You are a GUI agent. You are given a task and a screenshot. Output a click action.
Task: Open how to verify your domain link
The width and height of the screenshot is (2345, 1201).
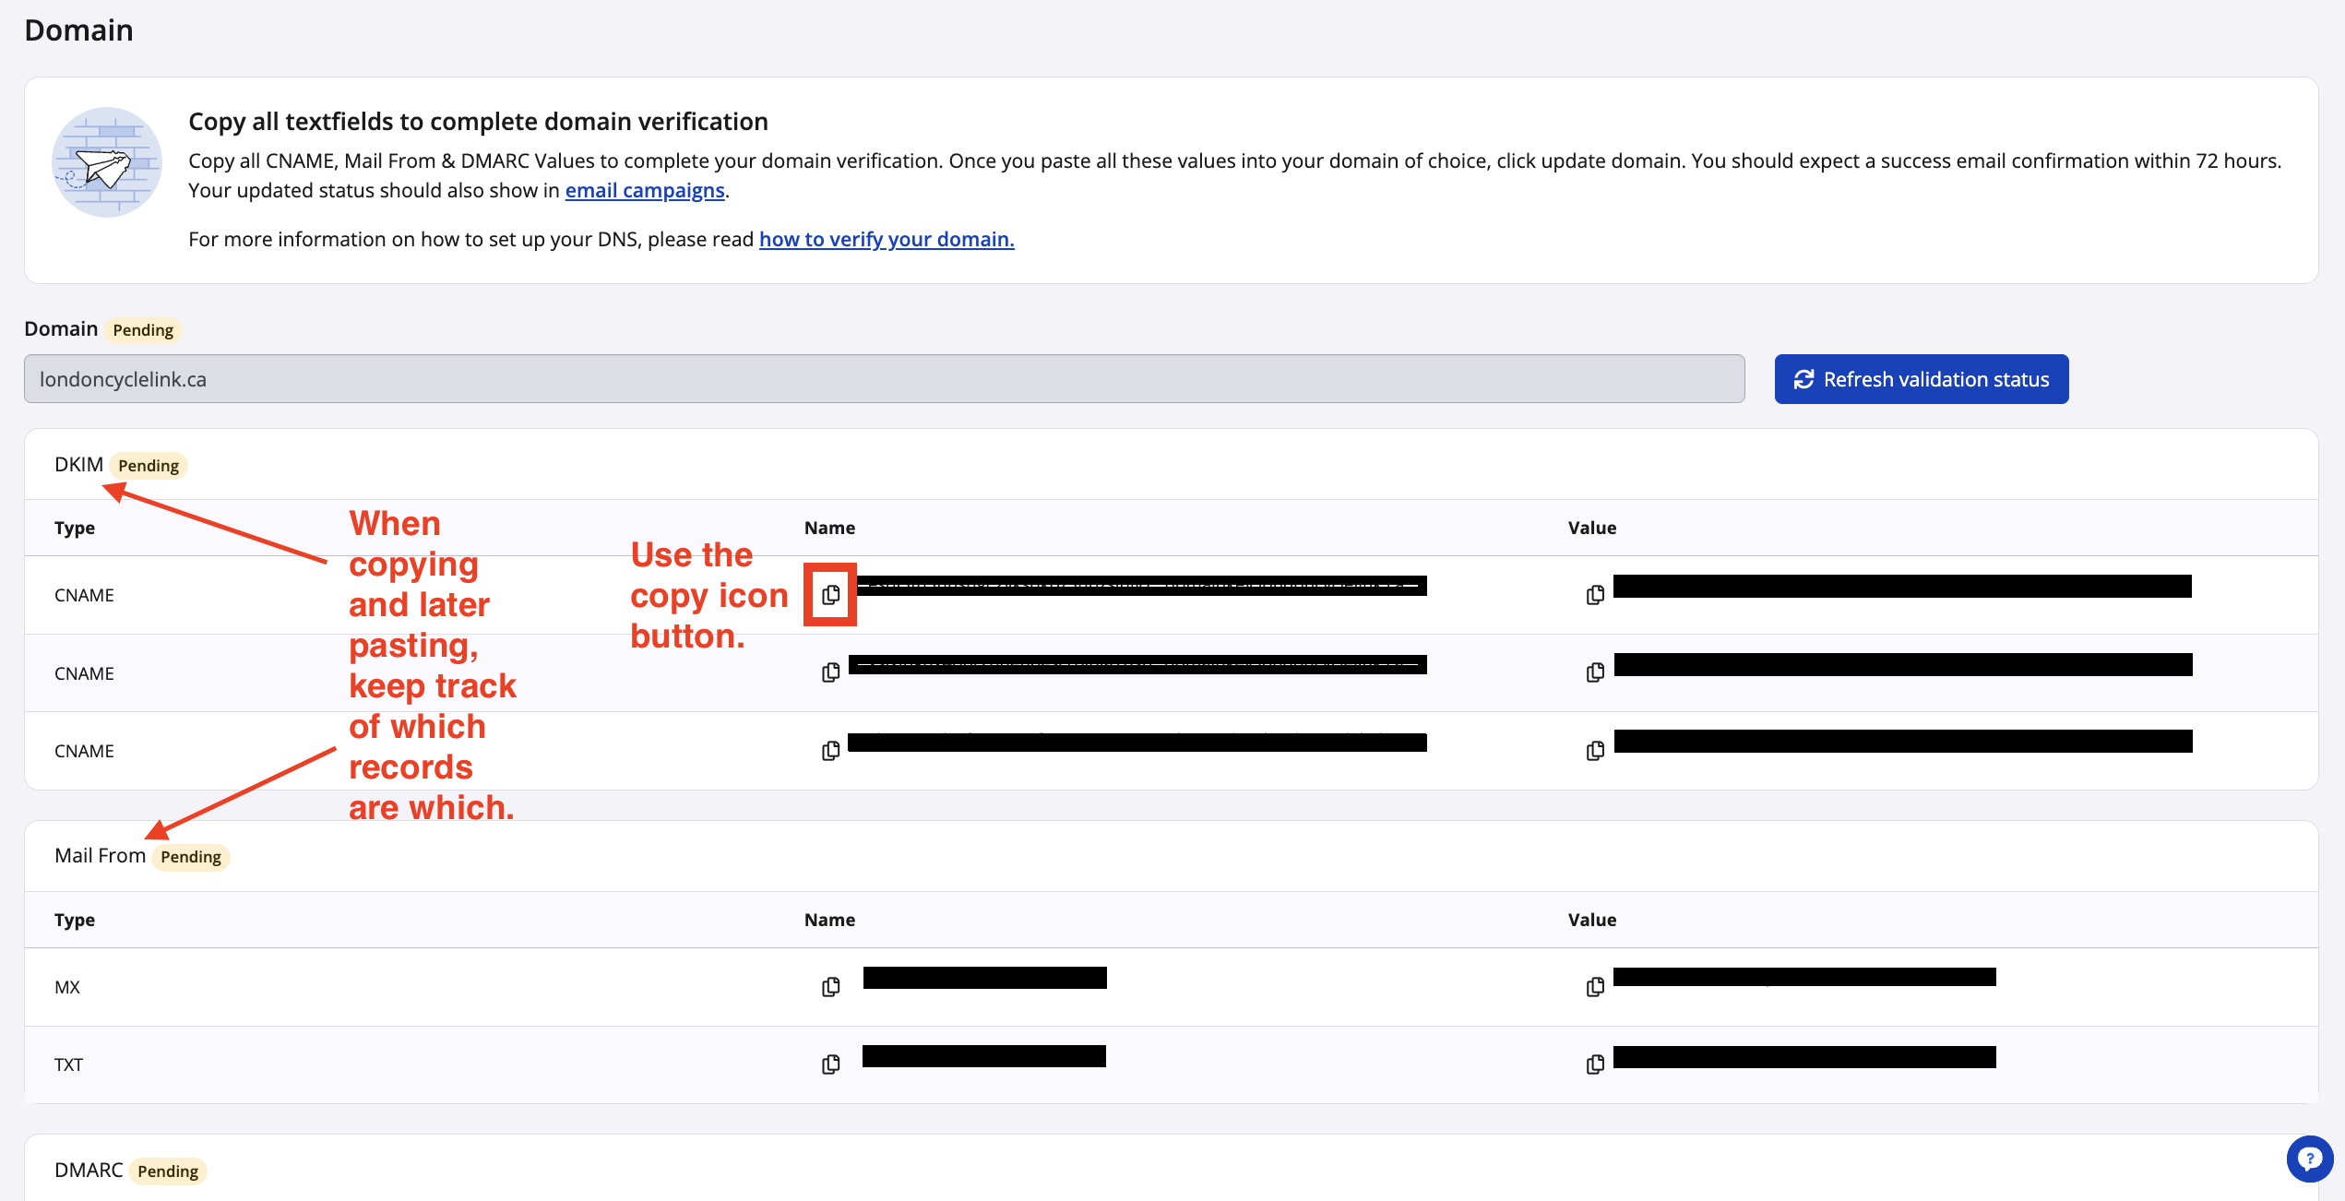tap(886, 239)
